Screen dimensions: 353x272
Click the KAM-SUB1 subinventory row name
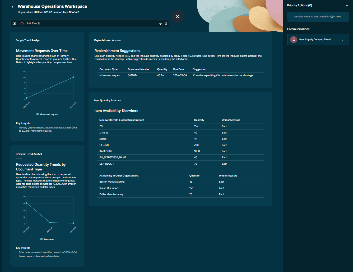[x=105, y=151]
